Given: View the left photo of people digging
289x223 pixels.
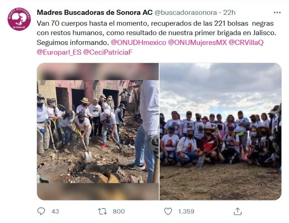Looking at the screenshot, I should pyautogui.click(x=98, y=131).
